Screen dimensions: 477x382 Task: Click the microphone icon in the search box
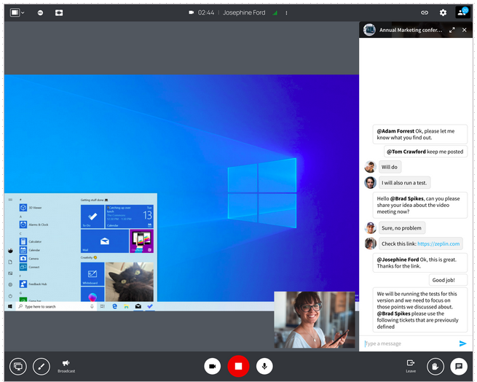pos(92,306)
